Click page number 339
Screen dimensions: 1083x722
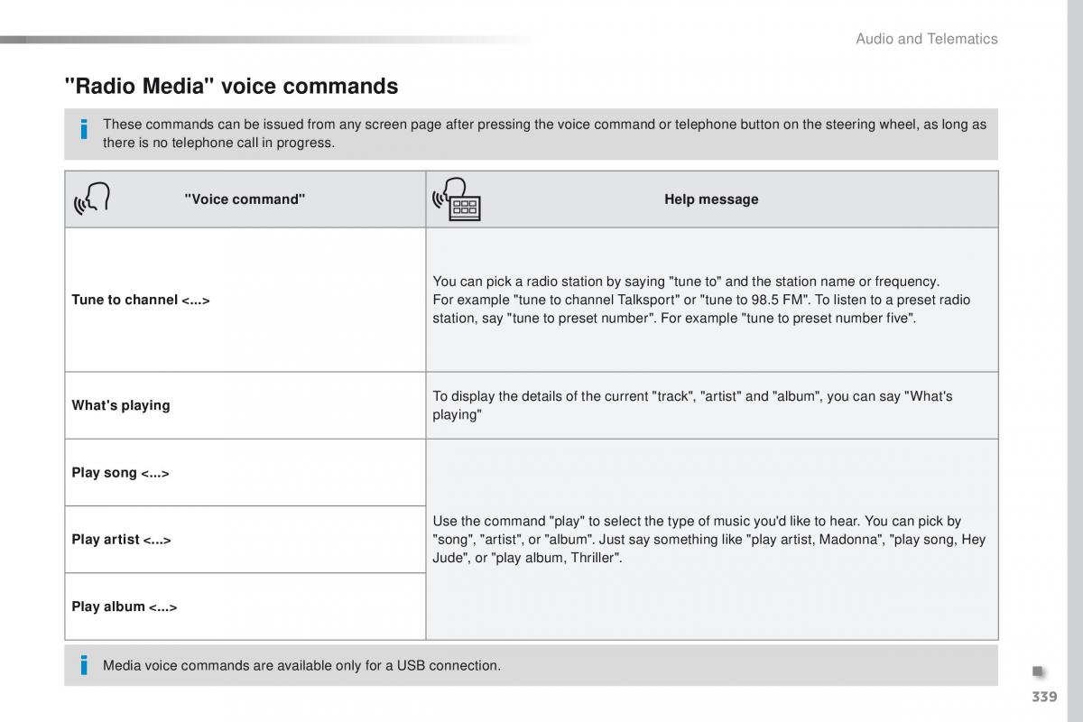[1041, 696]
